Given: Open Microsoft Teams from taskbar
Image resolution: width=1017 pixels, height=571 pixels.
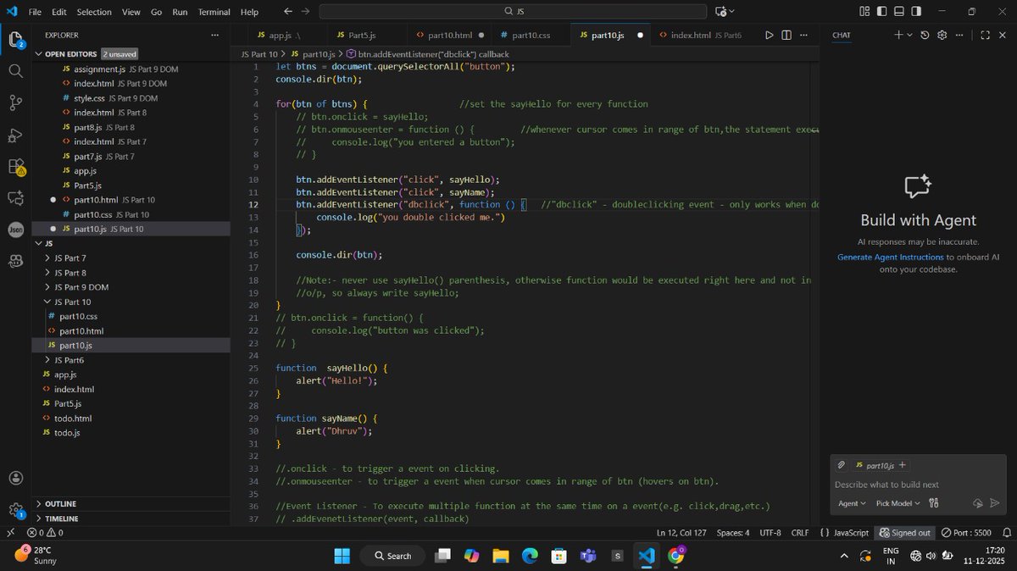Looking at the screenshot, I should (x=588, y=556).
